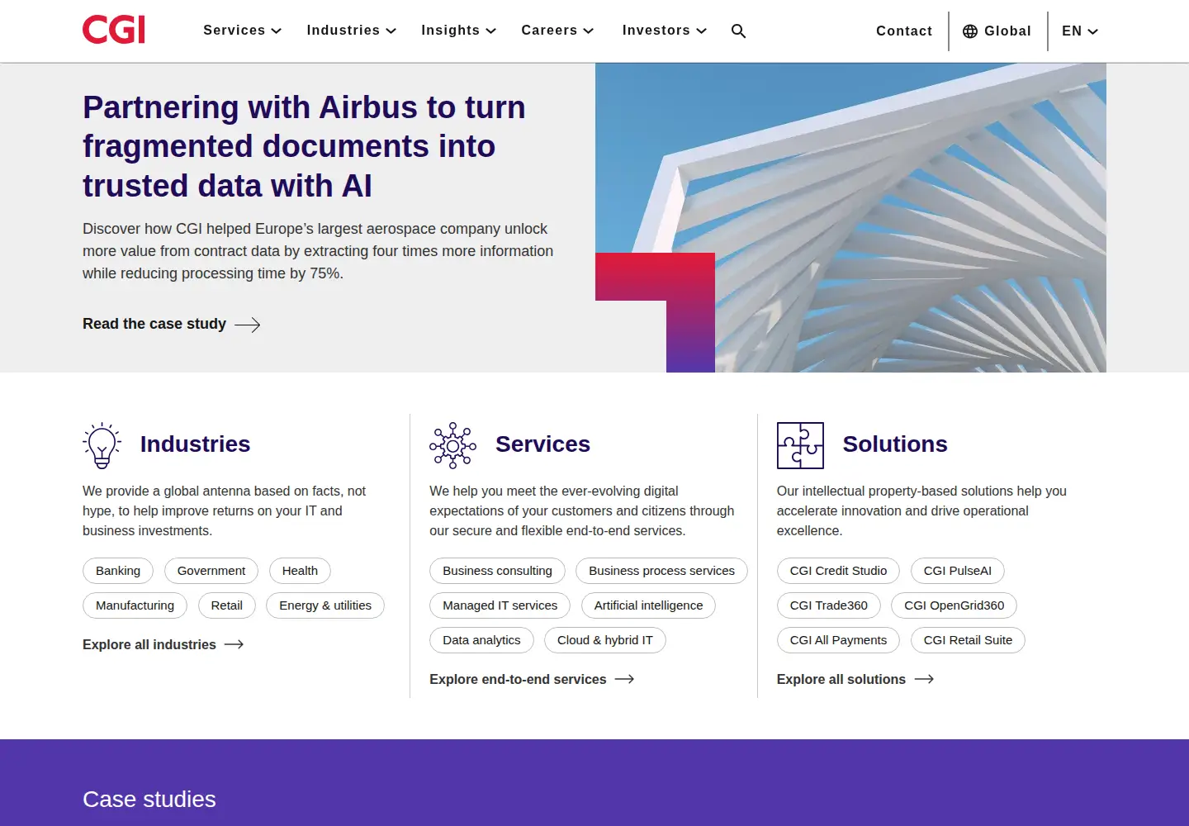Expand the Services navigation menu
This screenshot has width=1189, height=826.
242,31
